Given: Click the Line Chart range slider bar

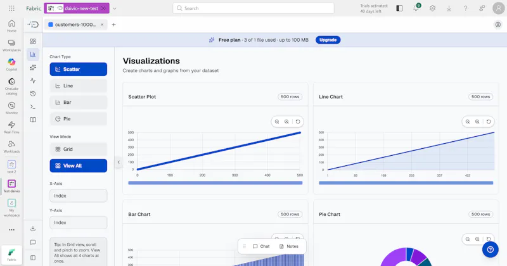Looking at the screenshot, I should point(406,183).
